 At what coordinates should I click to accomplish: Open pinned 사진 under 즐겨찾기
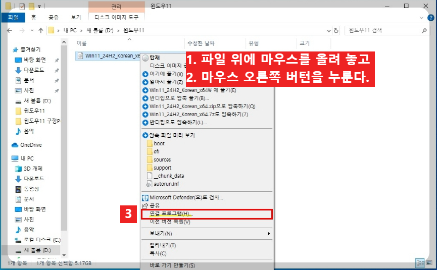coord(29,90)
